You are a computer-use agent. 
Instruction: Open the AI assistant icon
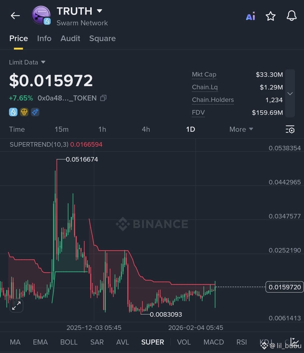click(x=251, y=16)
